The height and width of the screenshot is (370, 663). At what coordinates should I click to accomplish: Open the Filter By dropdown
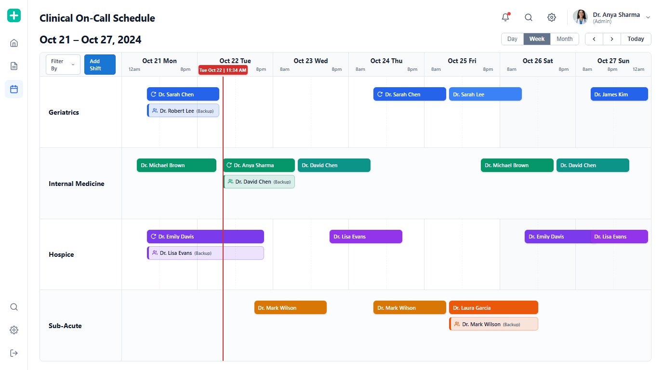pyautogui.click(x=63, y=65)
